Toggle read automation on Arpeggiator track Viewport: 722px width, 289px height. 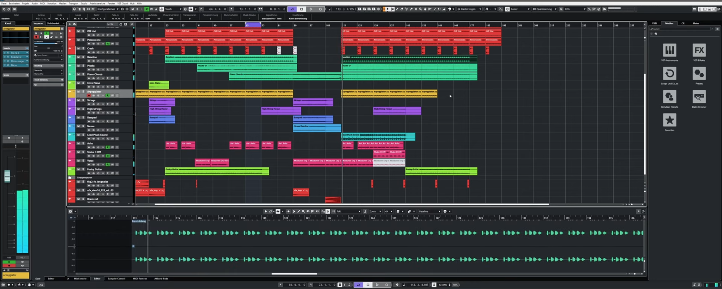point(107,95)
